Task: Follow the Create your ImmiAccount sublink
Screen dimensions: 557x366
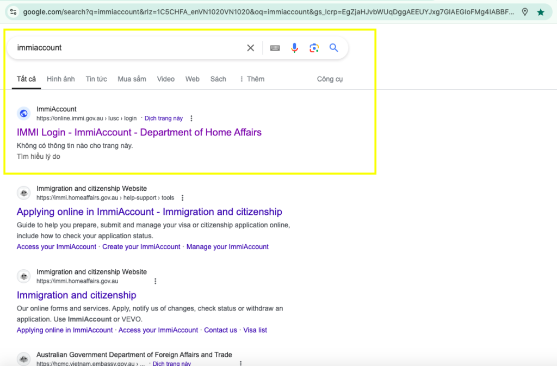Action: tap(141, 247)
